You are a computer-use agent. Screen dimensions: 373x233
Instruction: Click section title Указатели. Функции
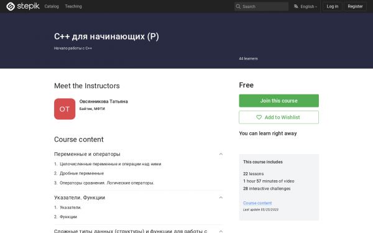[x=80, y=198]
